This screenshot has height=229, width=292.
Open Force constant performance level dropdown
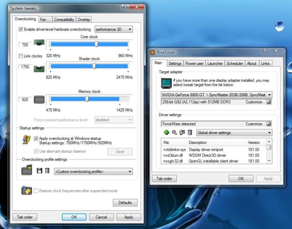[x=114, y=120]
